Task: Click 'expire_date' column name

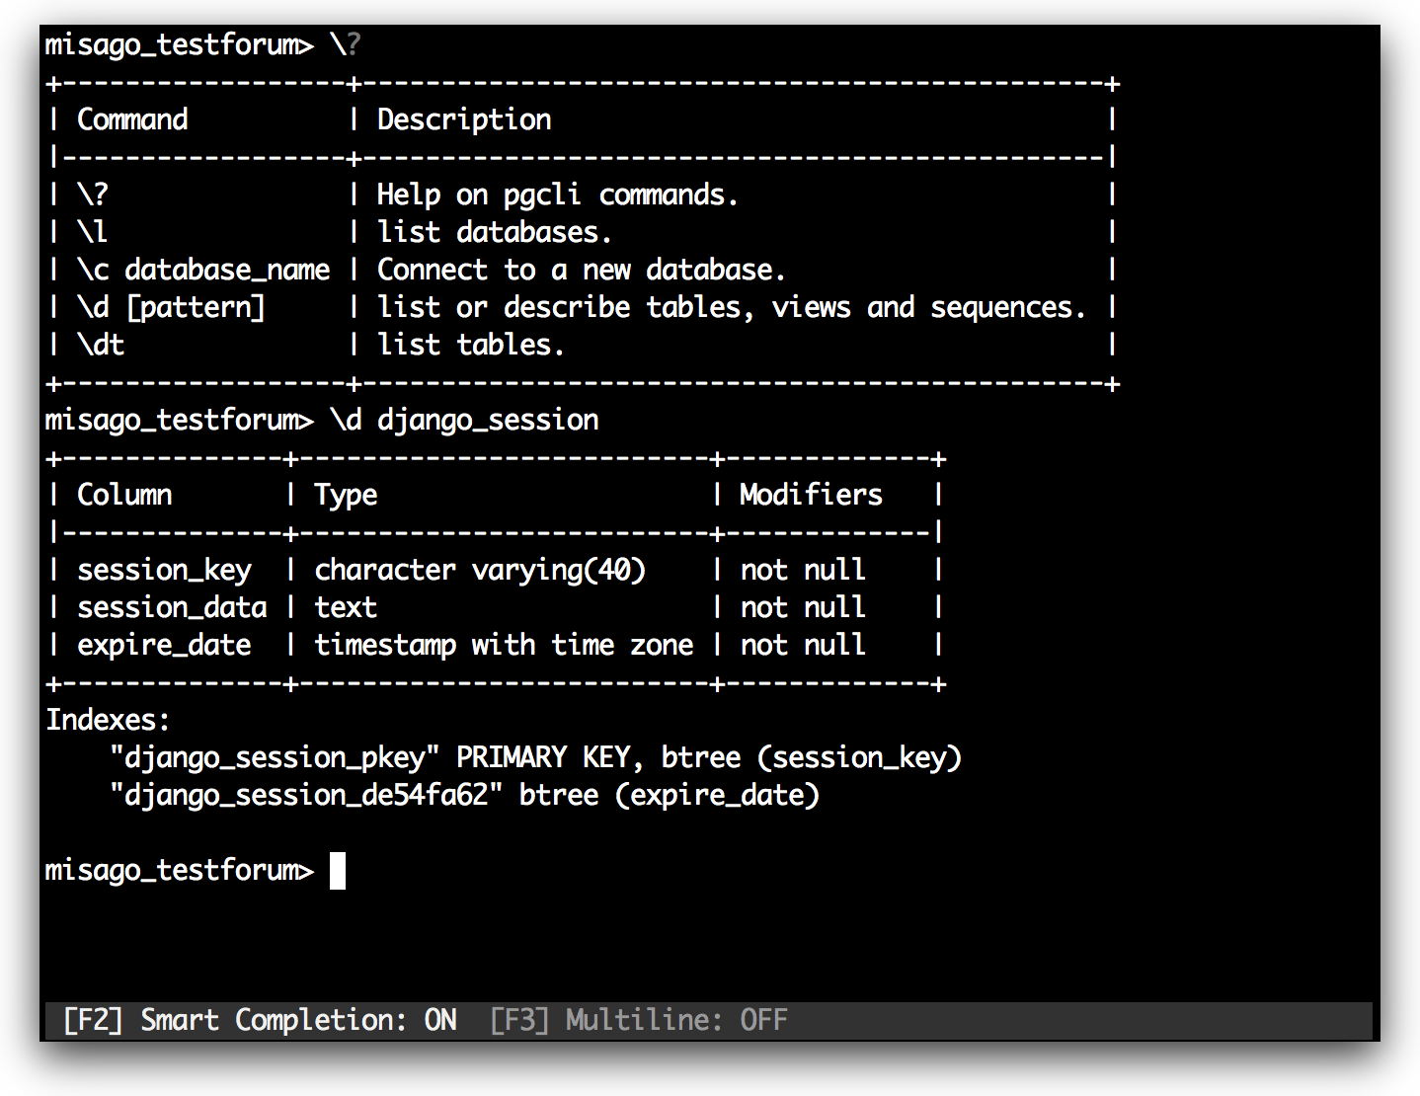Action: [164, 645]
